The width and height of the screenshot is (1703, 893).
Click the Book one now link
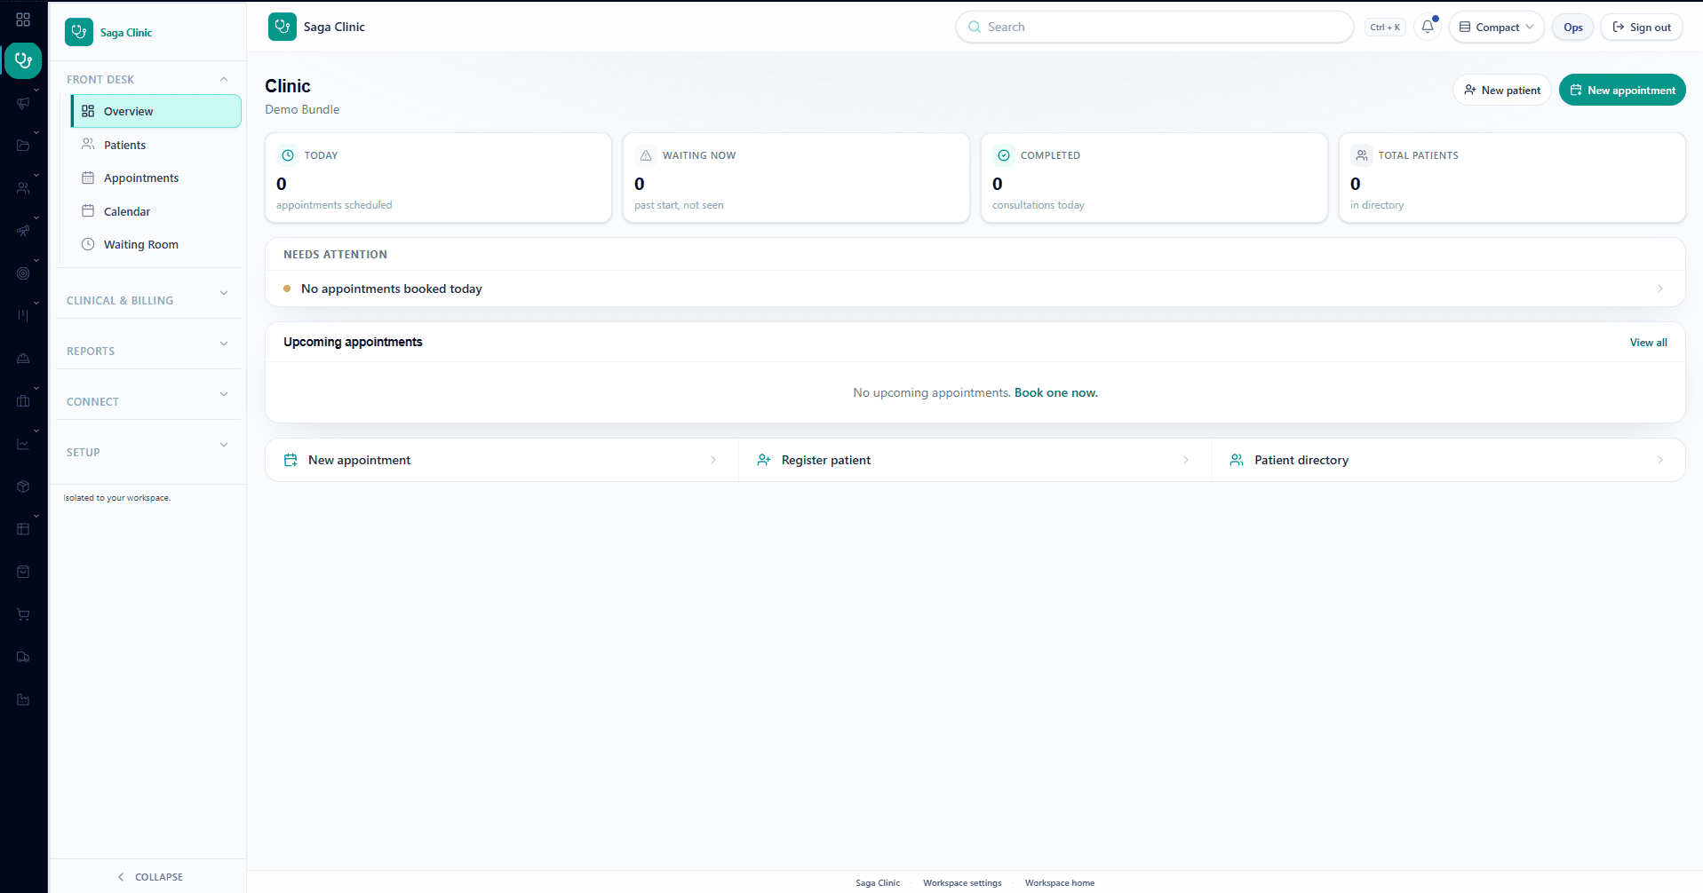1056,392
